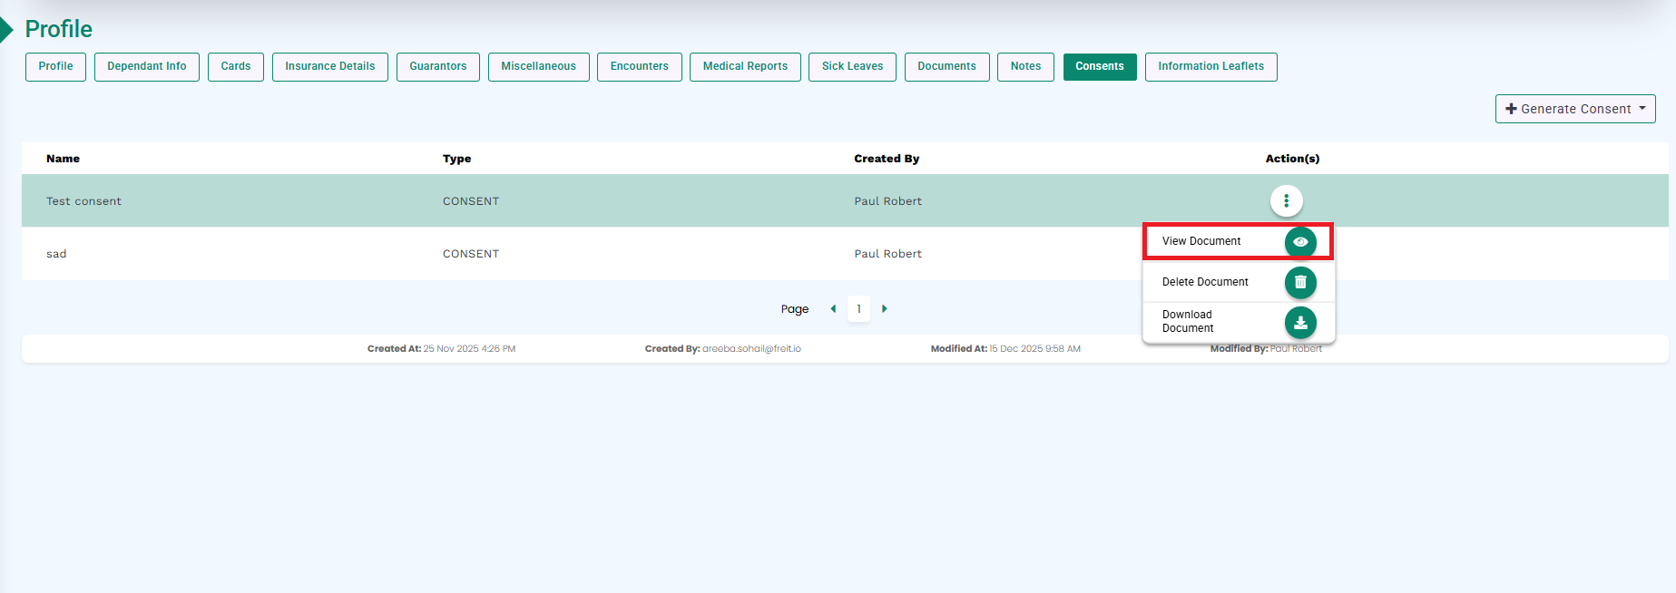Go to next page arrow
This screenshot has width=1676, height=593.
(x=885, y=309)
